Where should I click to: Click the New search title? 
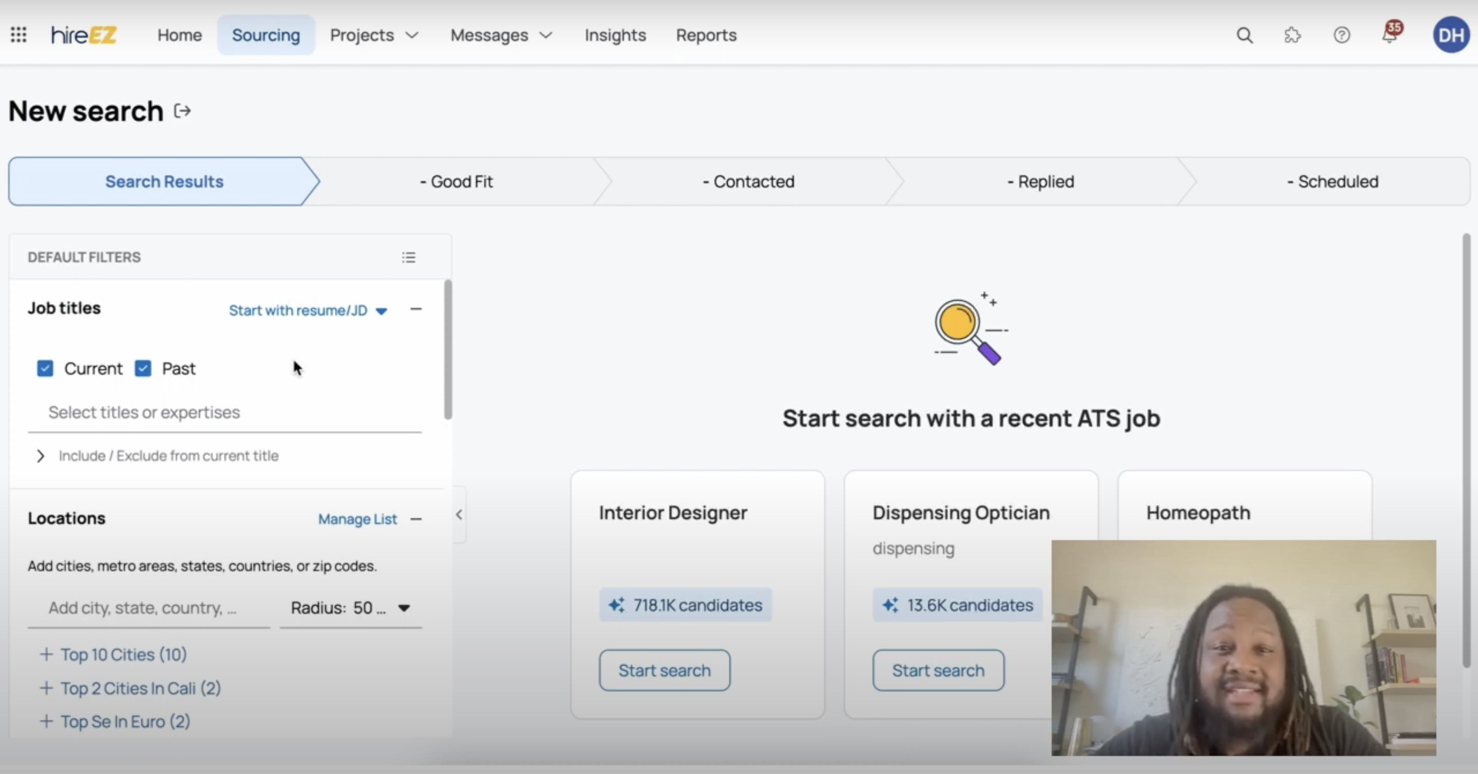[86, 111]
